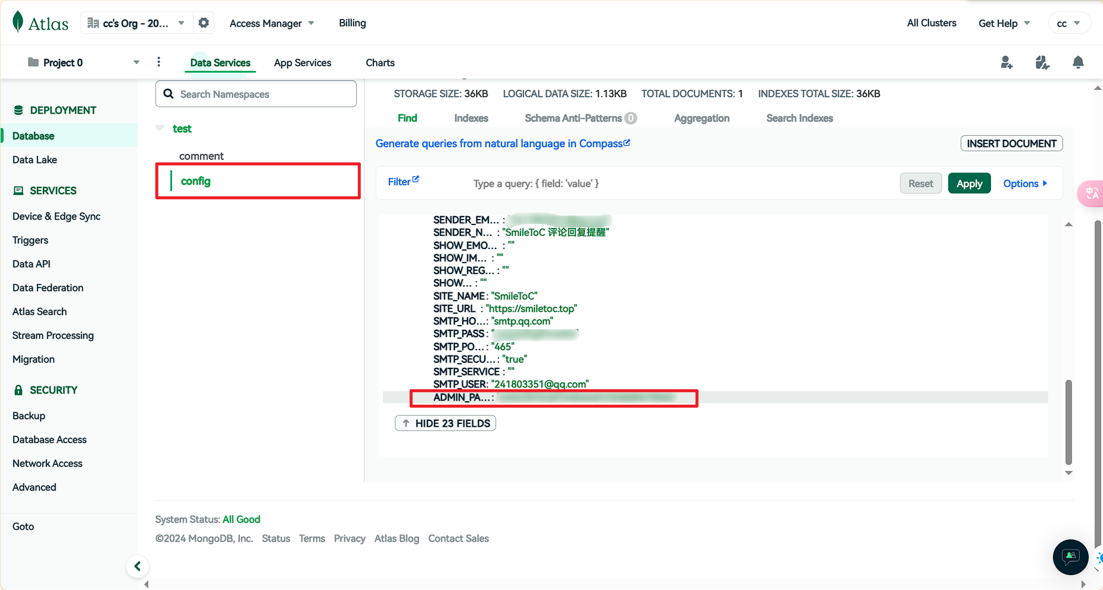Open Schema Anti-Patterns tab
Screen dimensions: 1103x590
(581, 118)
